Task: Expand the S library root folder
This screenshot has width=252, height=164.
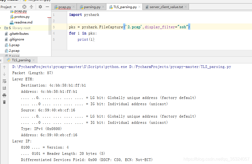Action: pyautogui.click(x=1, y=28)
